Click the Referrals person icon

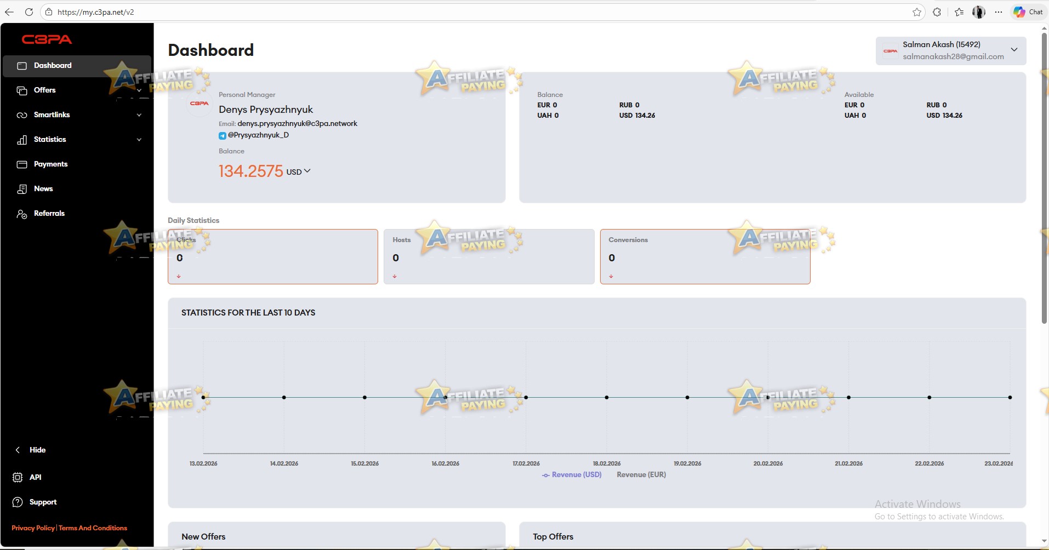tap(22, 214)
